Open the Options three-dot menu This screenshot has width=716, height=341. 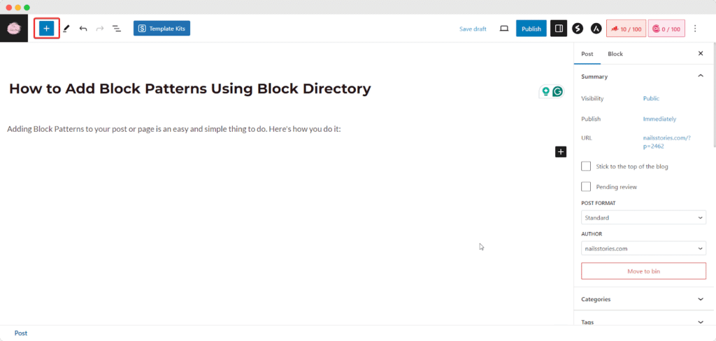tap(695, 29)
